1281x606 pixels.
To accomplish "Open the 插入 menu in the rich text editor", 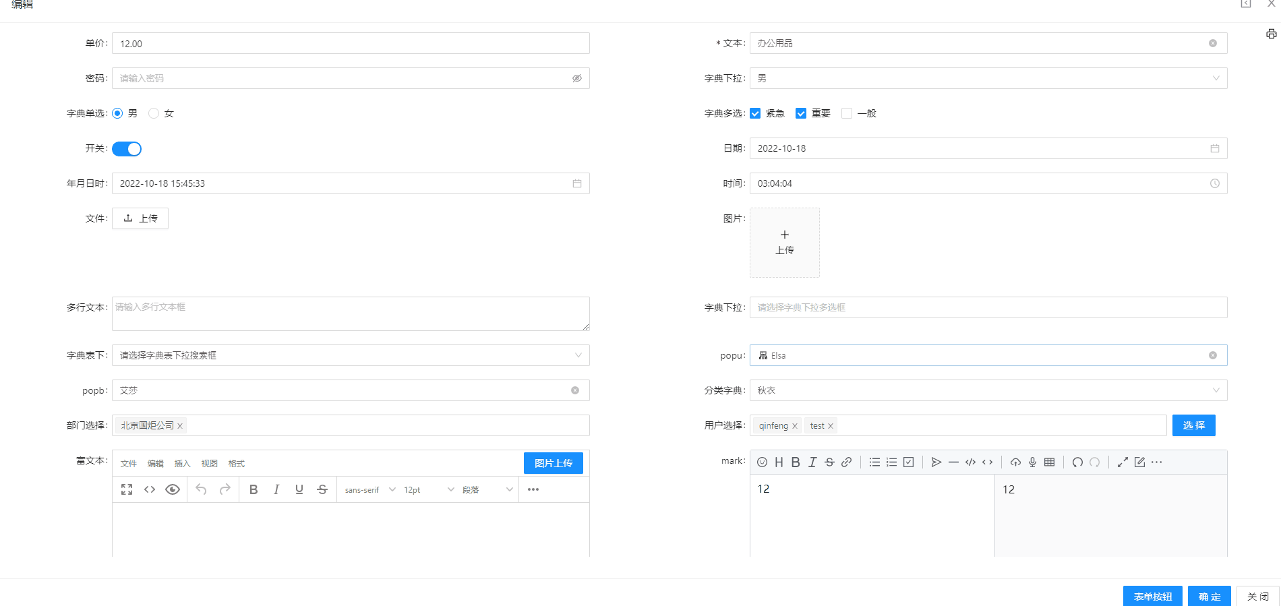I will [x=183, y=463].
